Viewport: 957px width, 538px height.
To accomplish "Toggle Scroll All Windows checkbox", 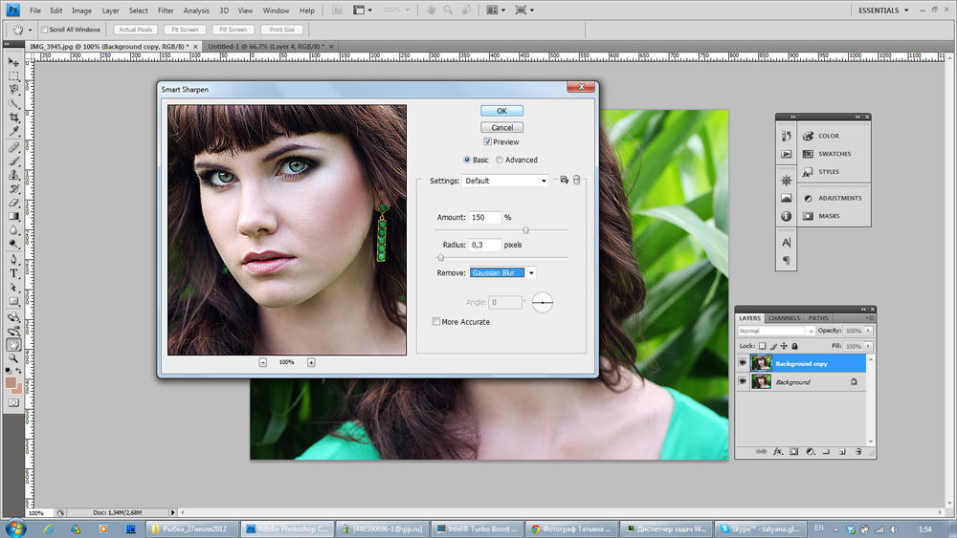I will coord(44,30).
